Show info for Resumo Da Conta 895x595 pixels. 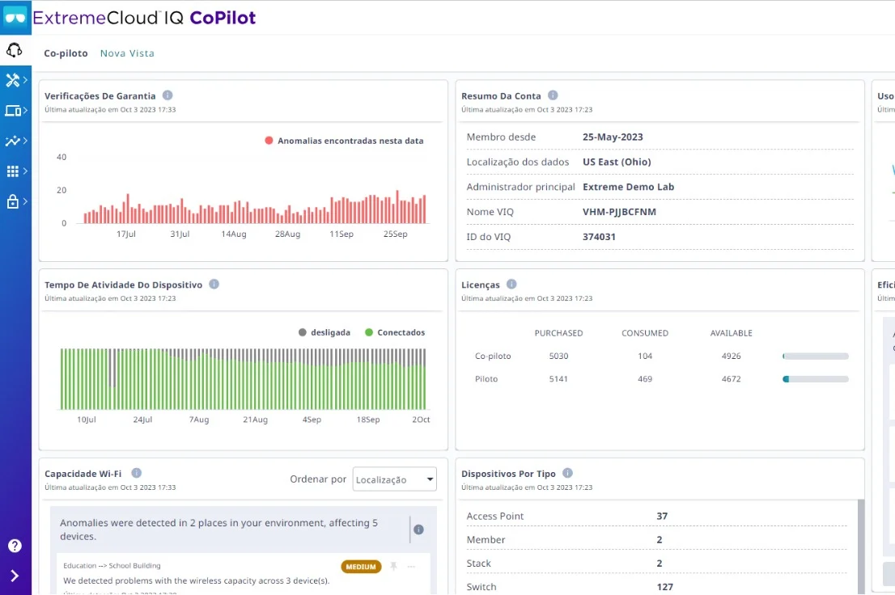click(x=553, y=95)
